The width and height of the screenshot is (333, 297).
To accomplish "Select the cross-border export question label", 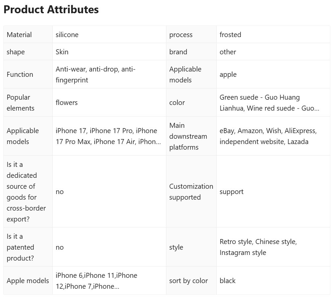I will pyautogui.click(x=26, y=192).
